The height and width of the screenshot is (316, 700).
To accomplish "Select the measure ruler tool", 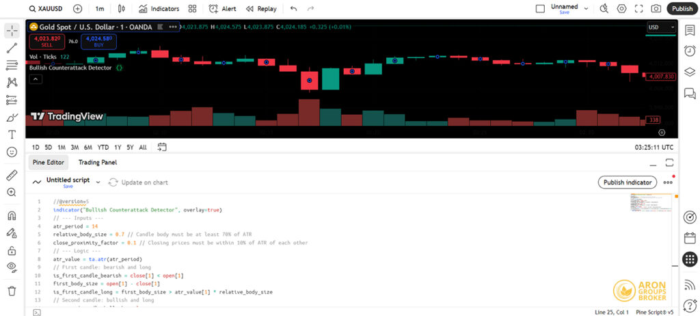I will (12, 175).
